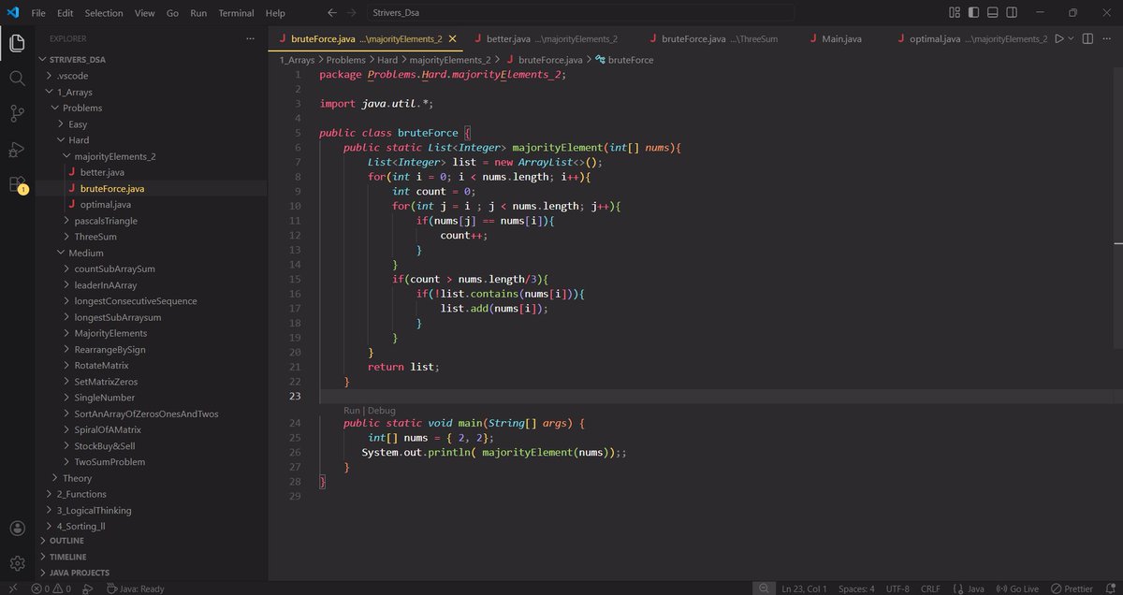The width and height of the screenshot is (1123, 595).
Task: Toggle the Primary Side Bar visibility
Action: (x=973, y=13)
